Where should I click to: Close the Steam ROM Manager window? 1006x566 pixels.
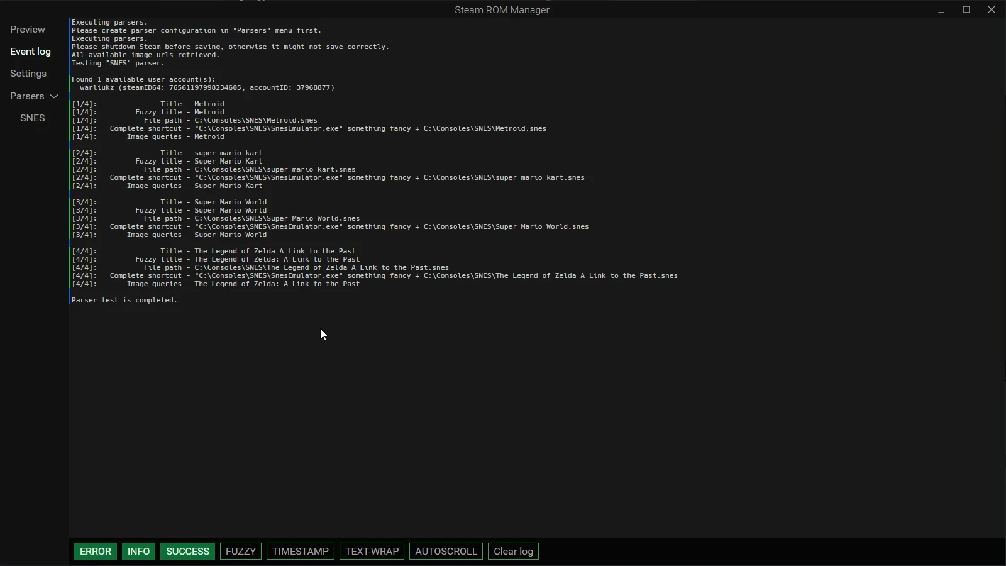pyautogui.click(x=992, y=9)
